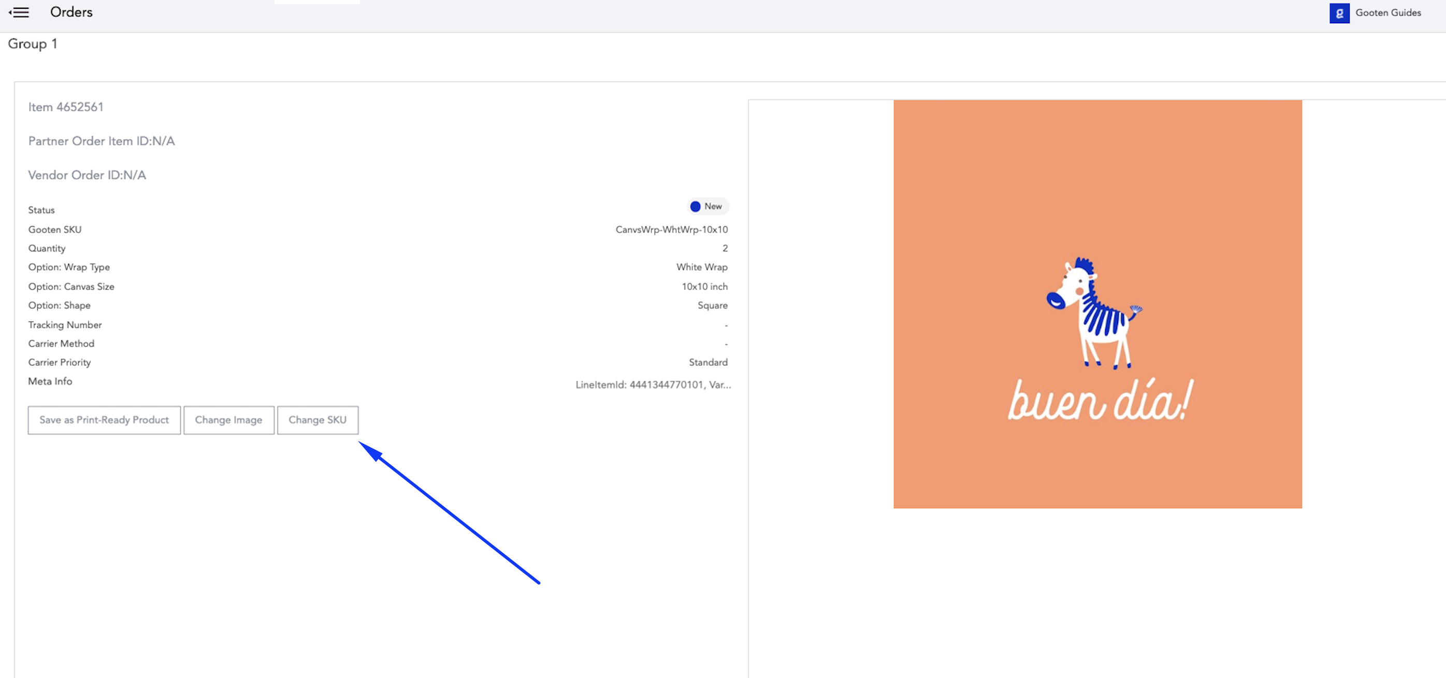Select the 10x10 inch canvas size value
This screenshot has width=1446, height=678.
click(x=704, y=287)
